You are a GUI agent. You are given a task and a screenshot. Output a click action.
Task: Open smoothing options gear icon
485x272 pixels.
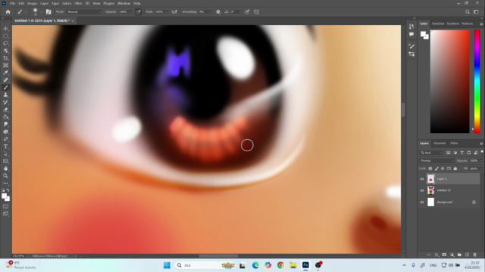[x=218, y=12]
